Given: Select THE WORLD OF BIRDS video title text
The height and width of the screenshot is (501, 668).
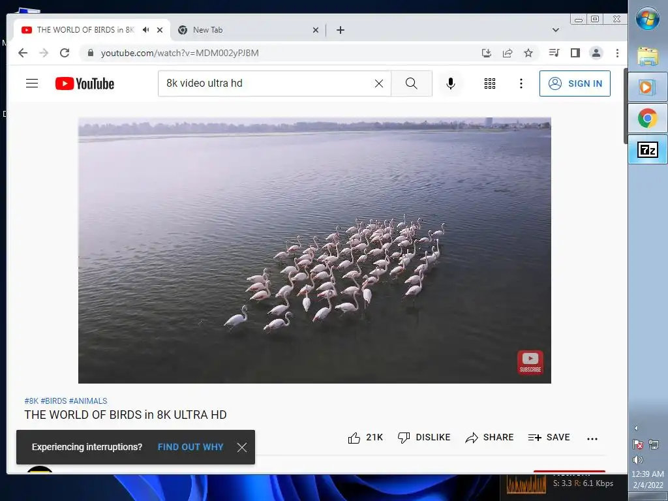Looking at the screenshot, I should pyautogui.click(x=125, y=415).
